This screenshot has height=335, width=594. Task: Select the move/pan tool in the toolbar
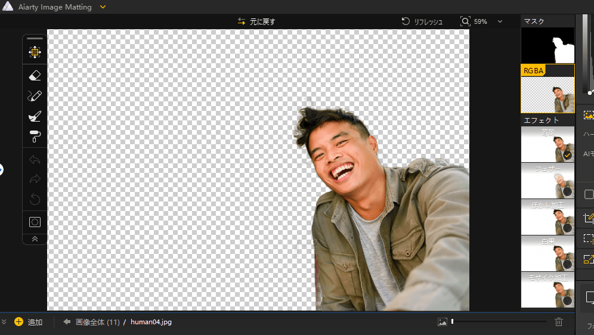point(35,52)
